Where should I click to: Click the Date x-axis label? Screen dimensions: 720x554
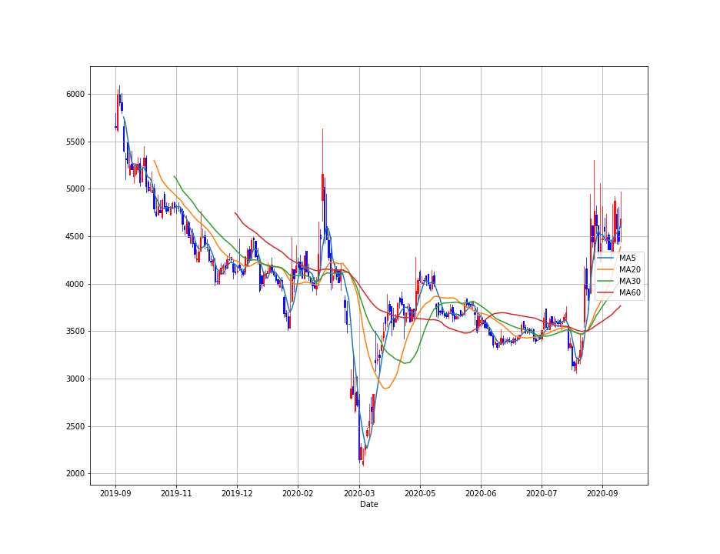(369, 505)
